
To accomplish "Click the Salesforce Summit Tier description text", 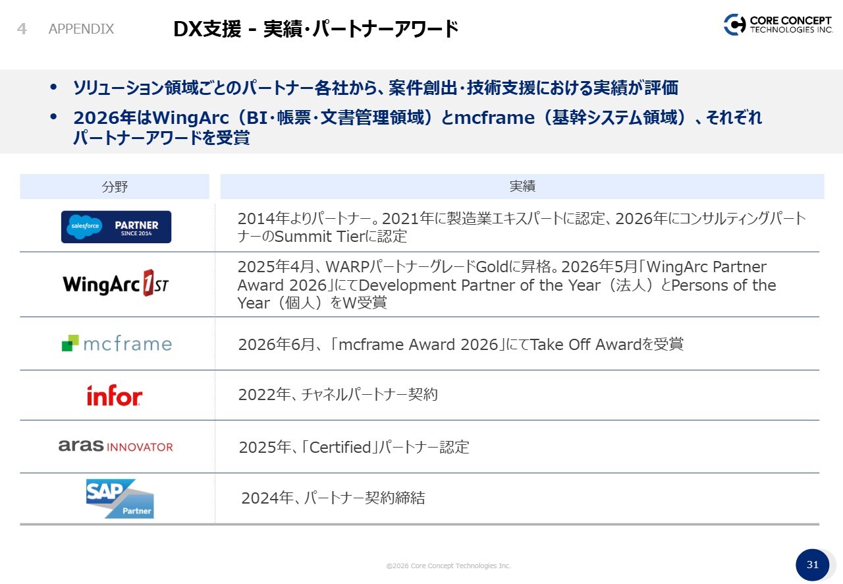I will coord(522,227).
